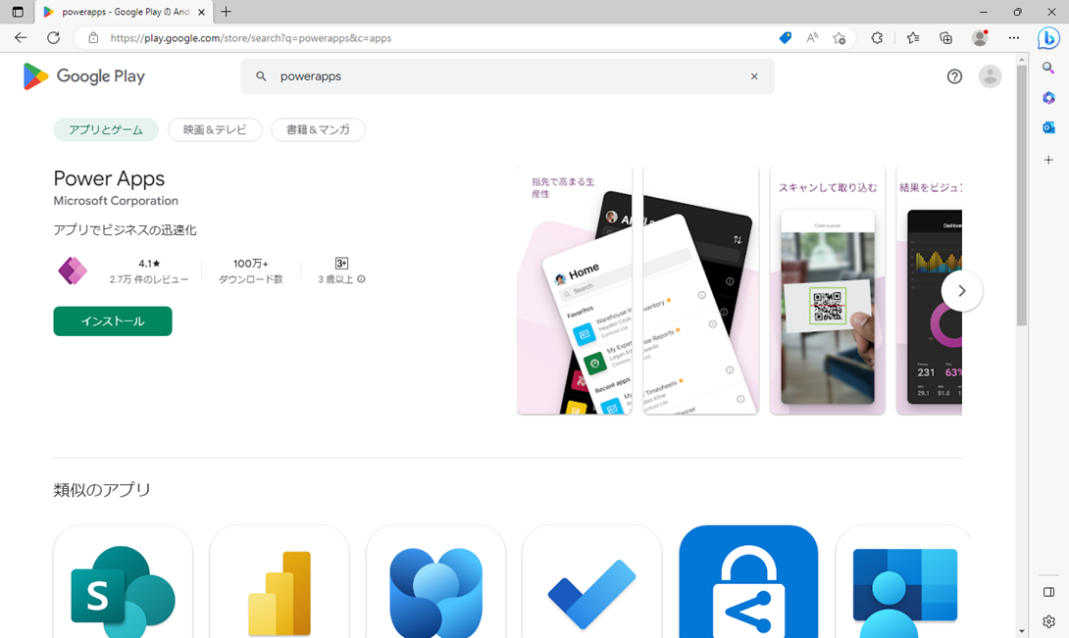Select the 書籍&マンガ filter chip
The image size is (1069, 638).
318,129
